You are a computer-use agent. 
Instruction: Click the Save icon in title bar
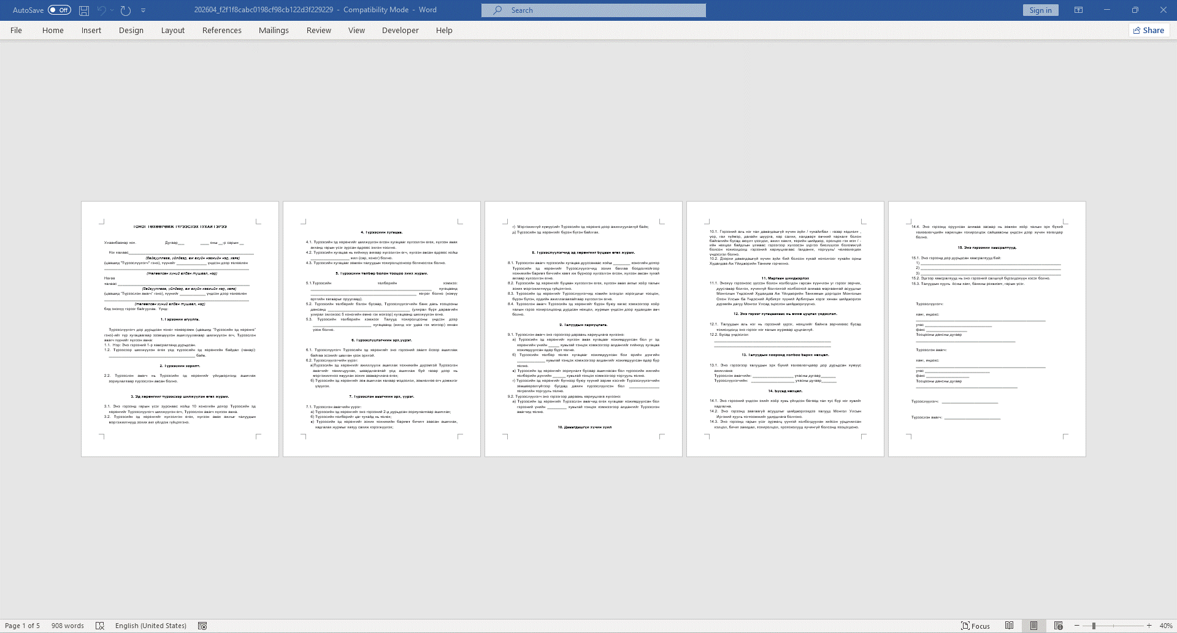coord(84,10)
